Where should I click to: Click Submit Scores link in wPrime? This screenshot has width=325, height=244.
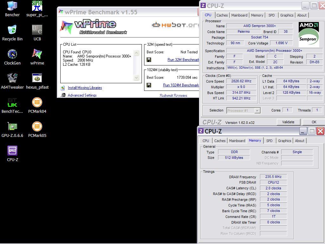[x=173, y=96]
